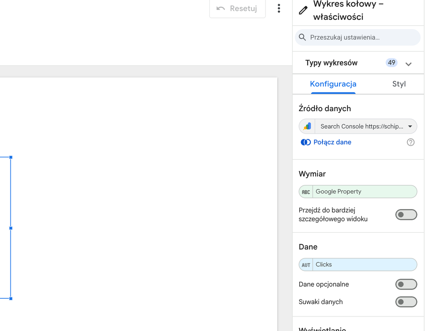Viewport: 425px width, 331px height.
Task: Toggle Dane opcjonalne switch
Action: tap(406, 285)
